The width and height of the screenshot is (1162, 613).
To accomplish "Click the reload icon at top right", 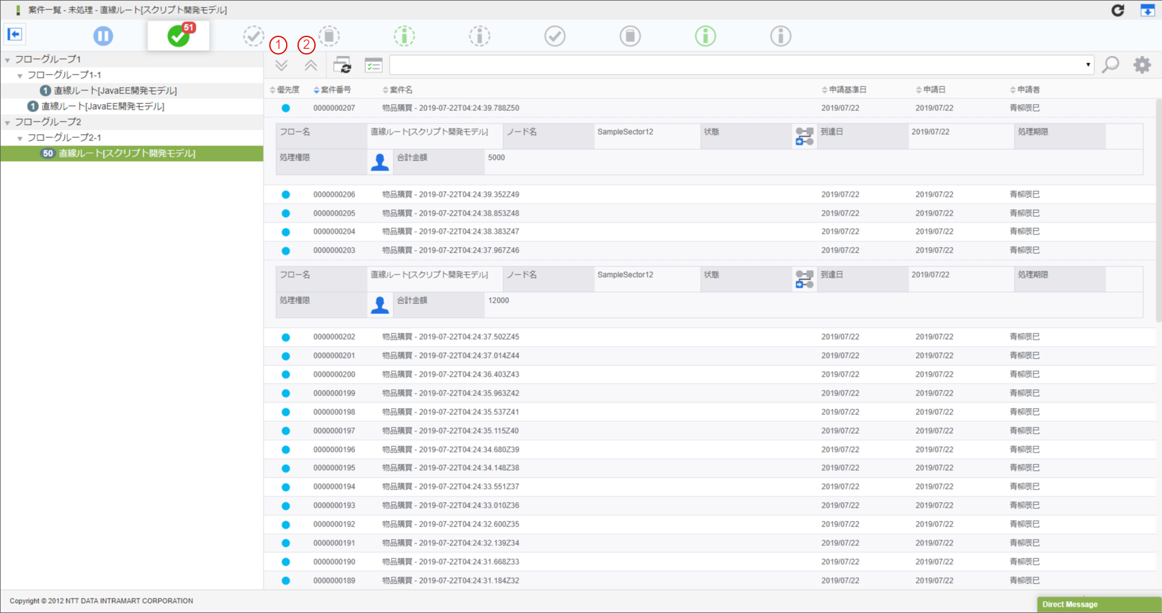I will pyautogui.click(x=1117, y=10).
